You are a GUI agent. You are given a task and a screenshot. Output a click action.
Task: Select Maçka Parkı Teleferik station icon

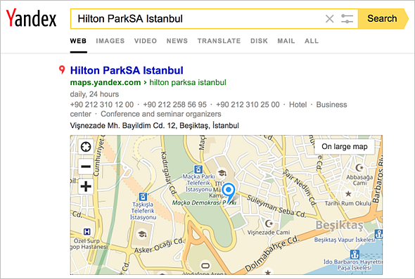tap(198, 169)
